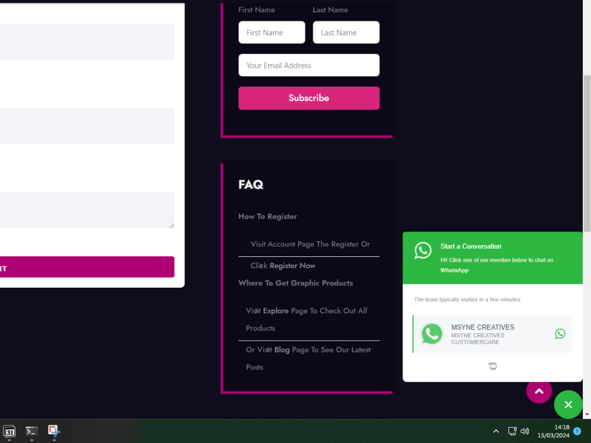Viewport: 591px width, 443px height.
Task: Launch the terminal from the taskbar
Action: (31, 431)
